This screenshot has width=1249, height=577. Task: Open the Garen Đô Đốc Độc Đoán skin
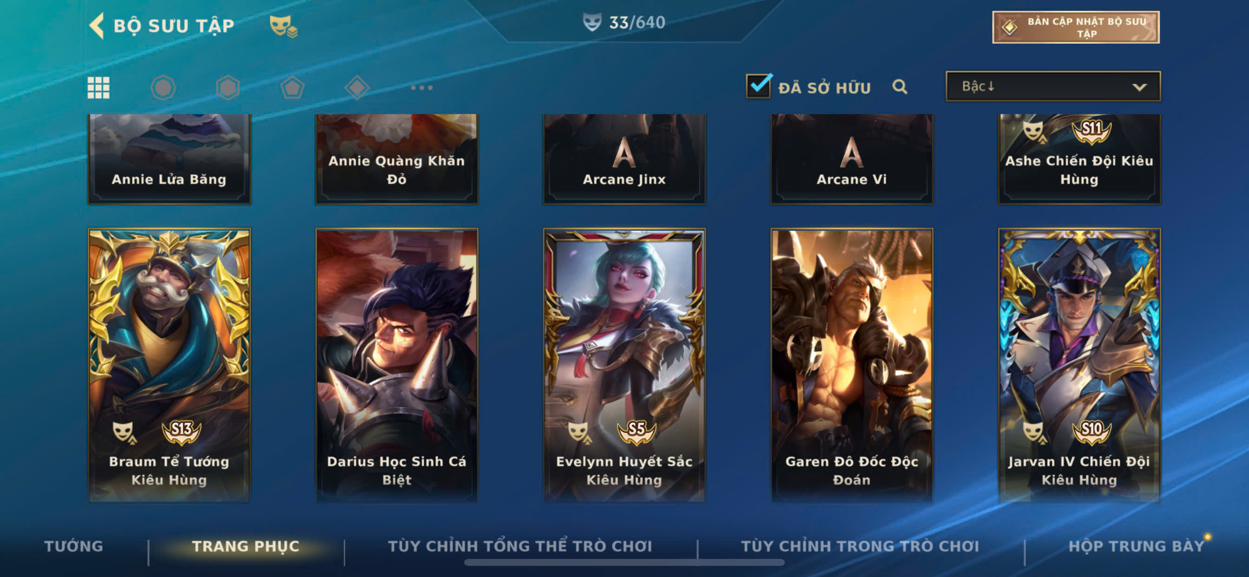pos(852,365)
